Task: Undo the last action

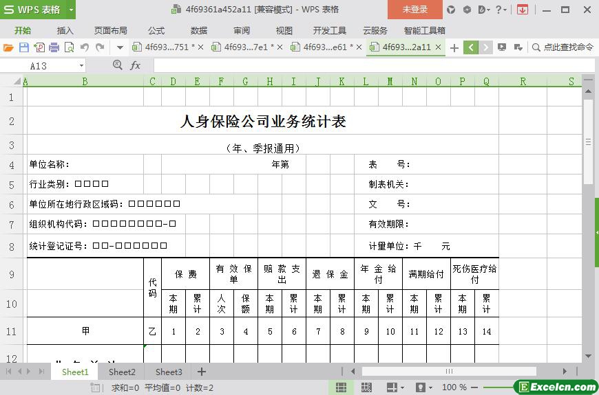Action: click(85, 47)
